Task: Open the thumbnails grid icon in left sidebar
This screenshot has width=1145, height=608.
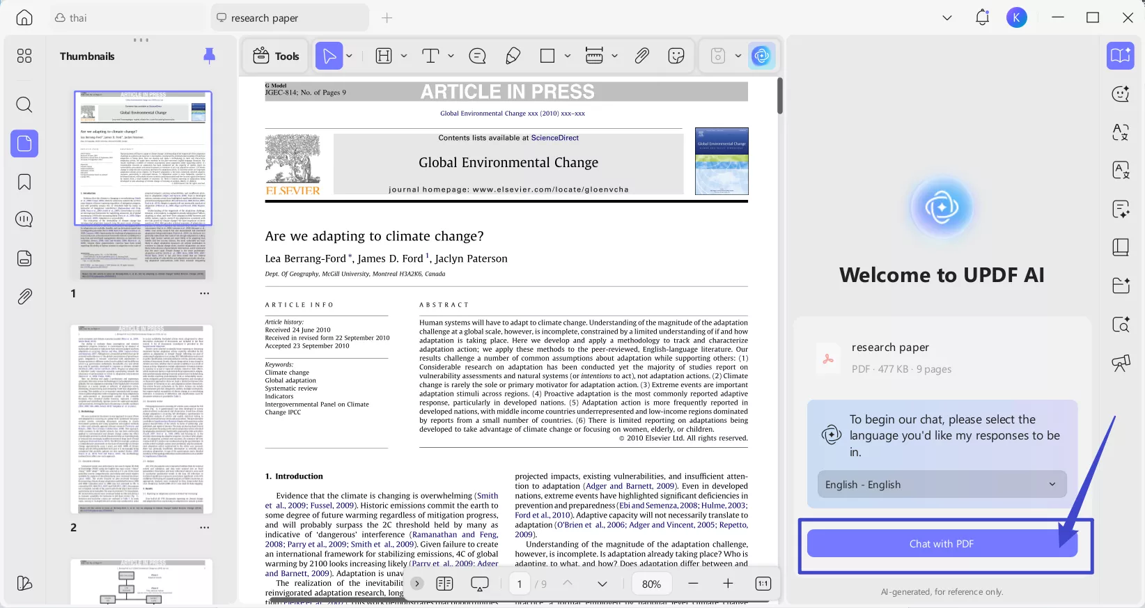Action: point(24,56)
